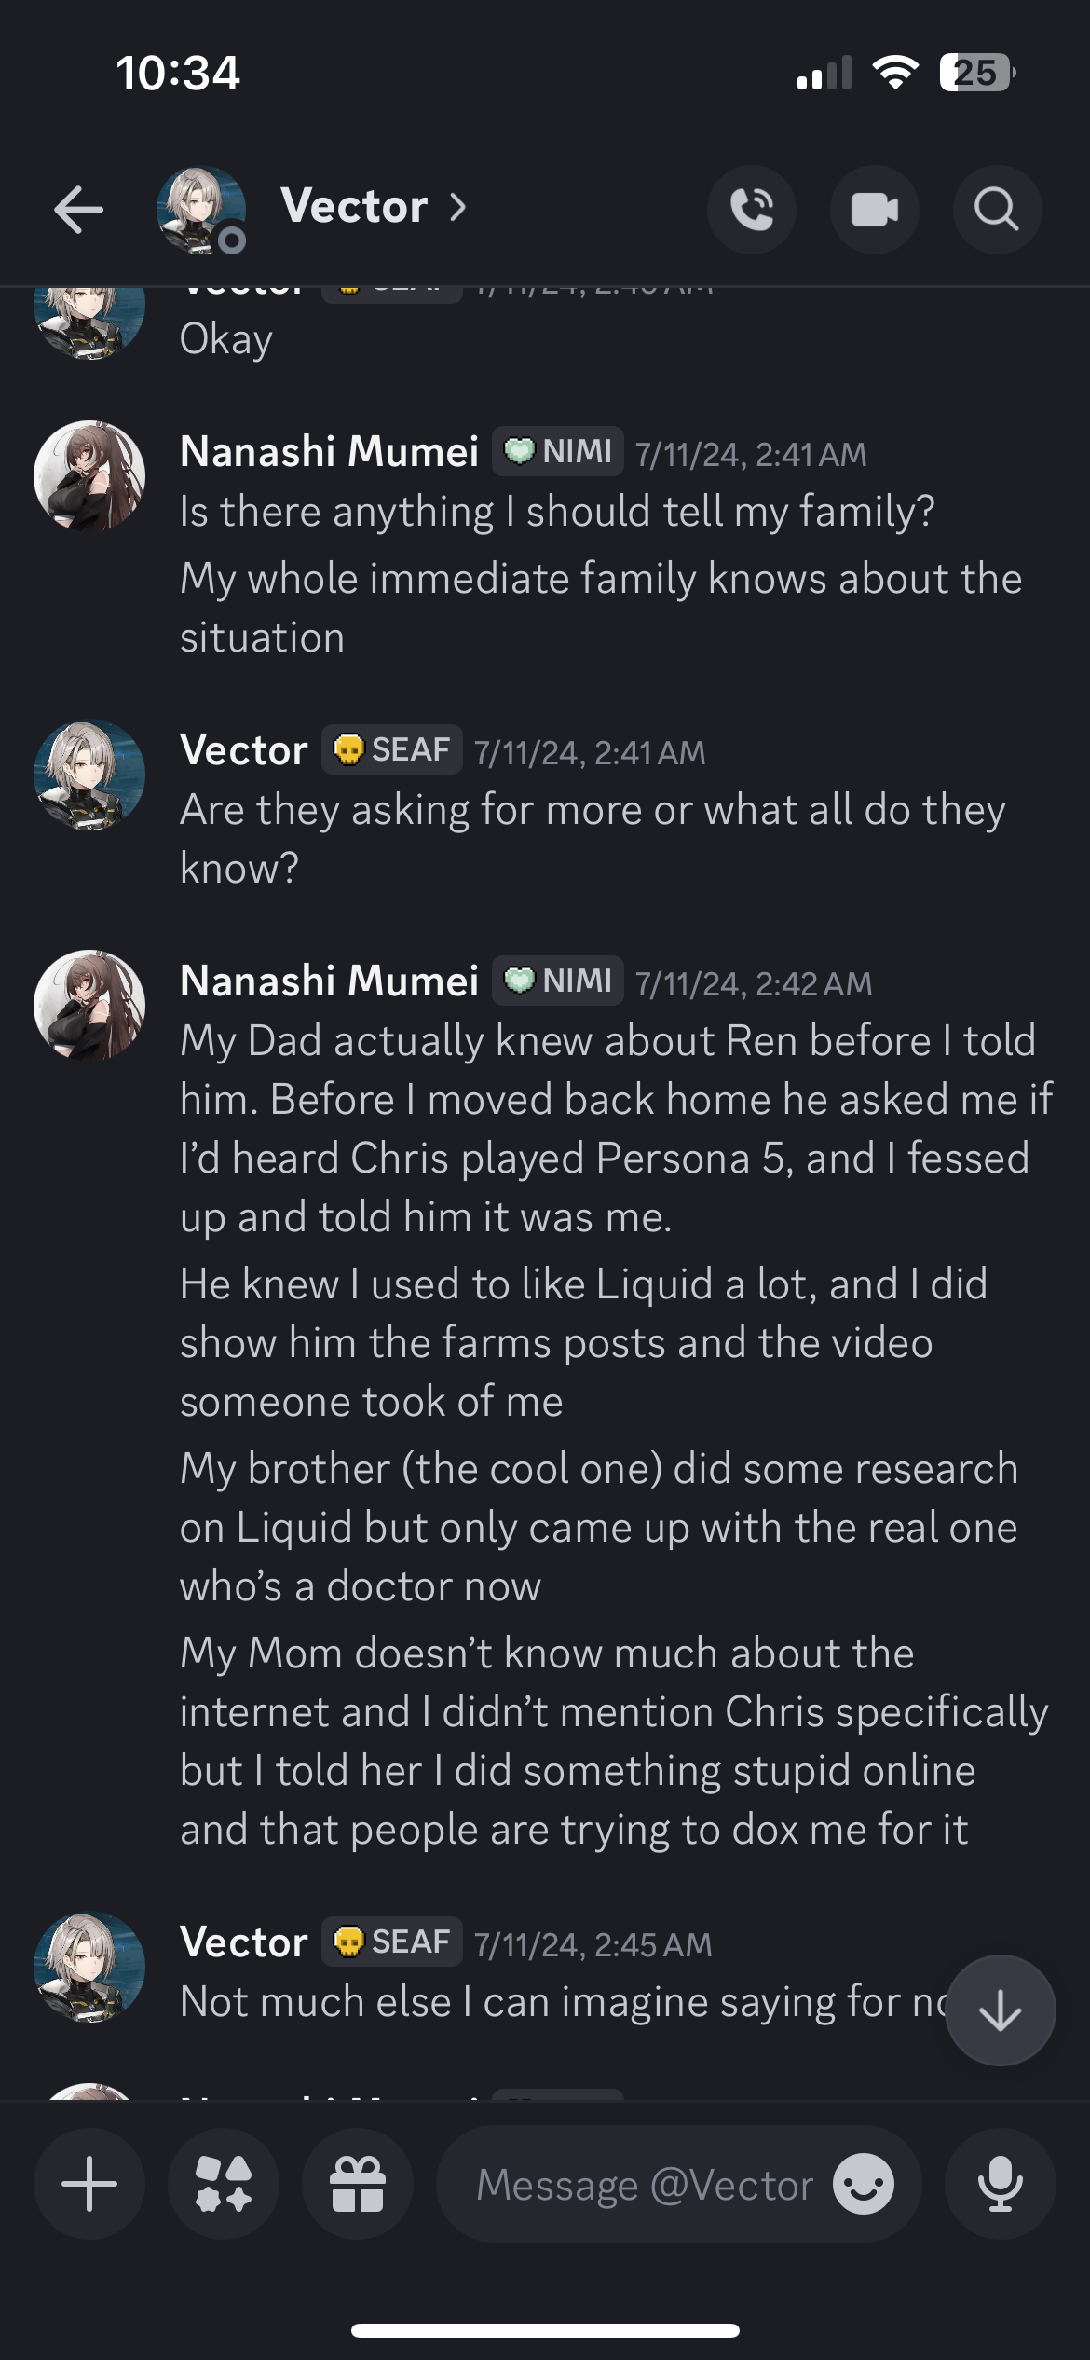Expand Vector profile chevron in header
Image resolution: width=1090 pixels, height=2360 pixels.
tap(457, 207)
